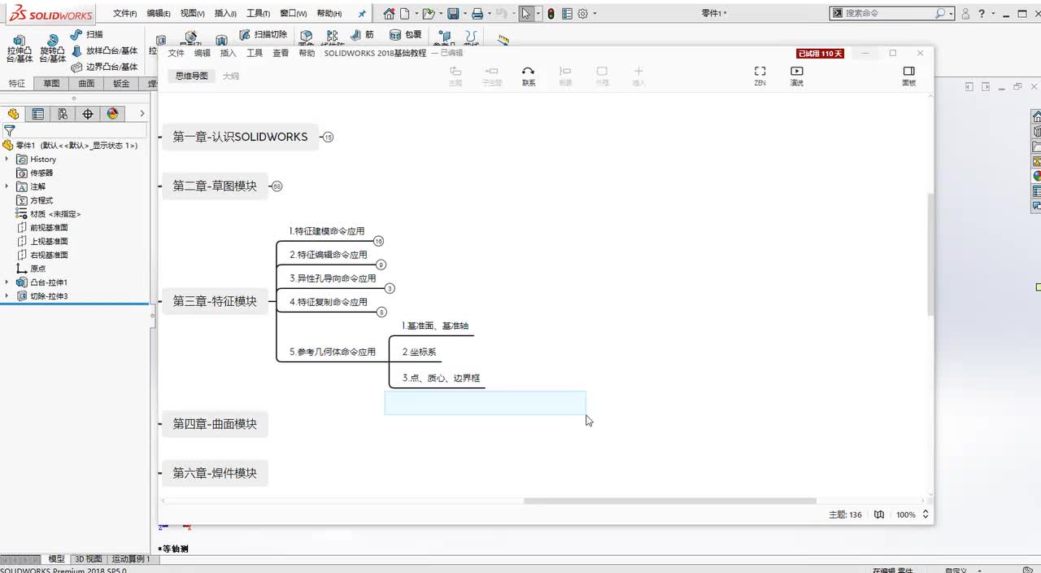Click the Open document folder icon
The image size is (1041, 573).
click(428, 14)
